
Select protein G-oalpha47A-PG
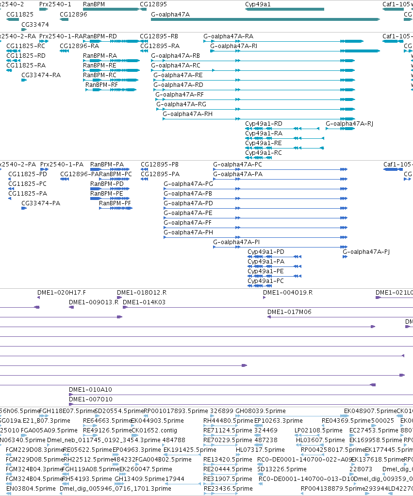point(188,184)
